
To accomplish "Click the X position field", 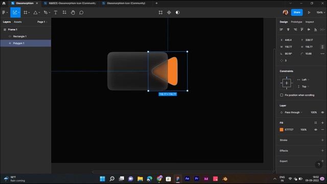I will (x=289, y=40).
